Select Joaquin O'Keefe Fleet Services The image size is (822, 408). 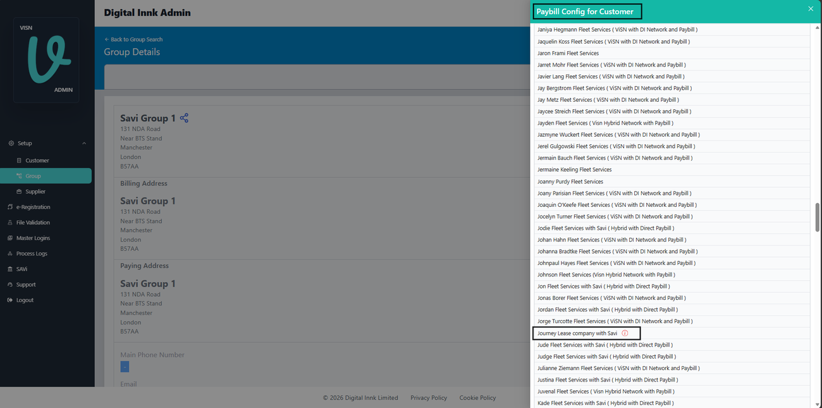[x=673, y=205]
